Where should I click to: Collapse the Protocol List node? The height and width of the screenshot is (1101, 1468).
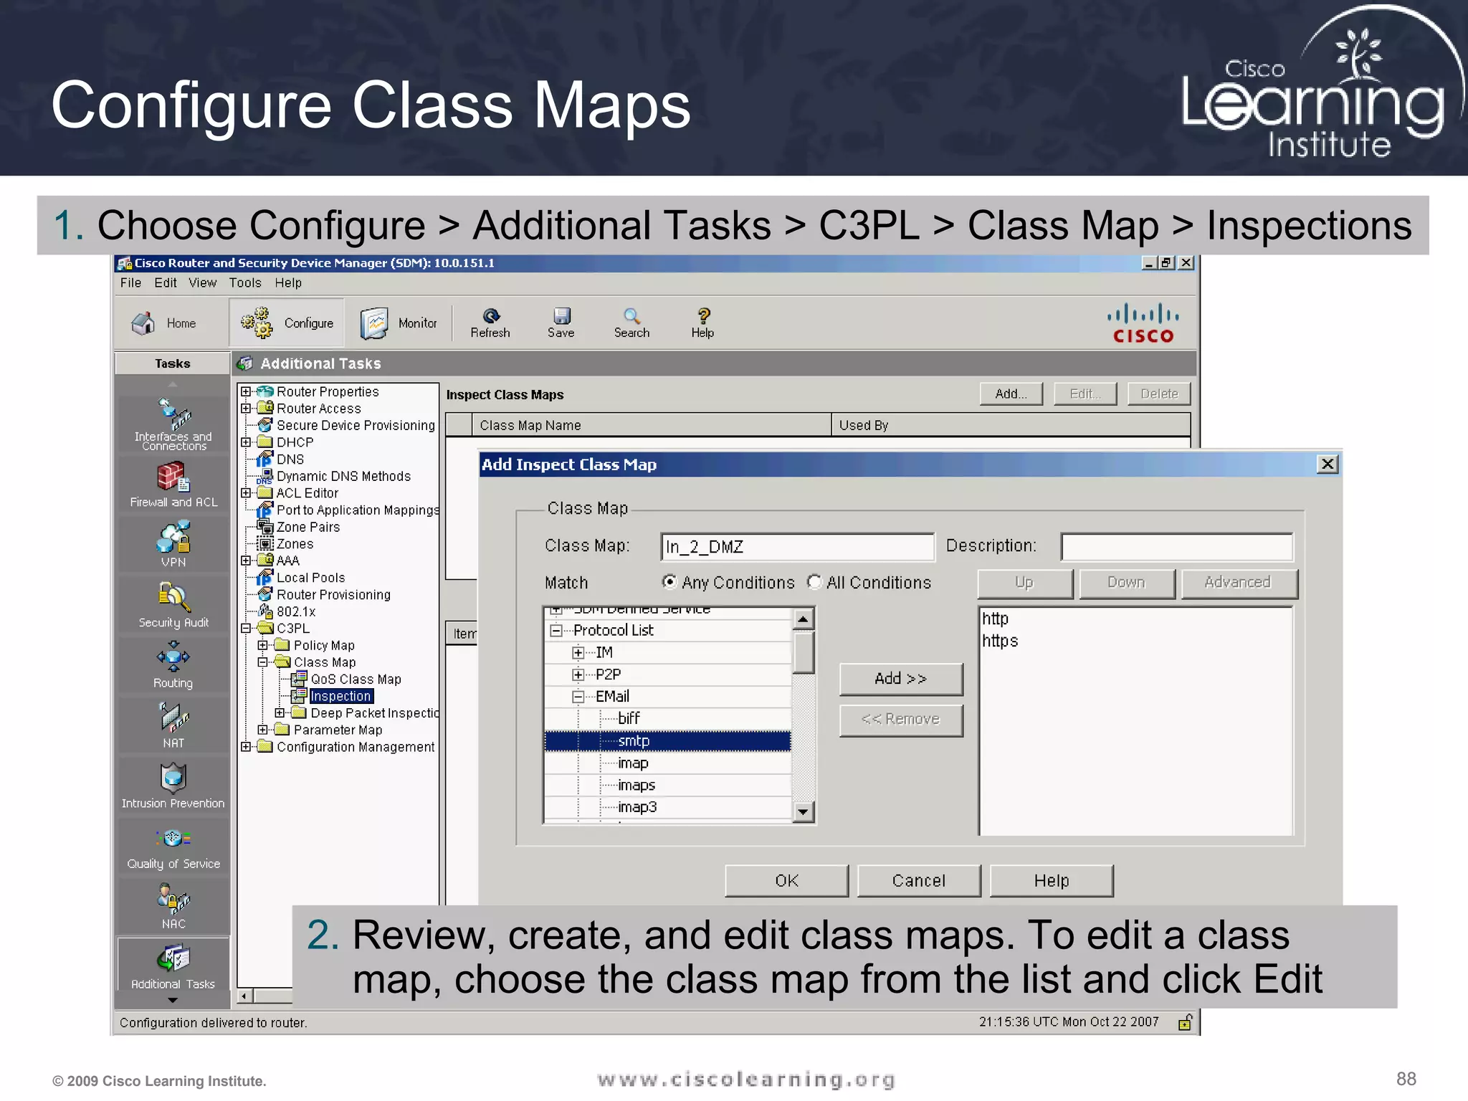(556, 631)
